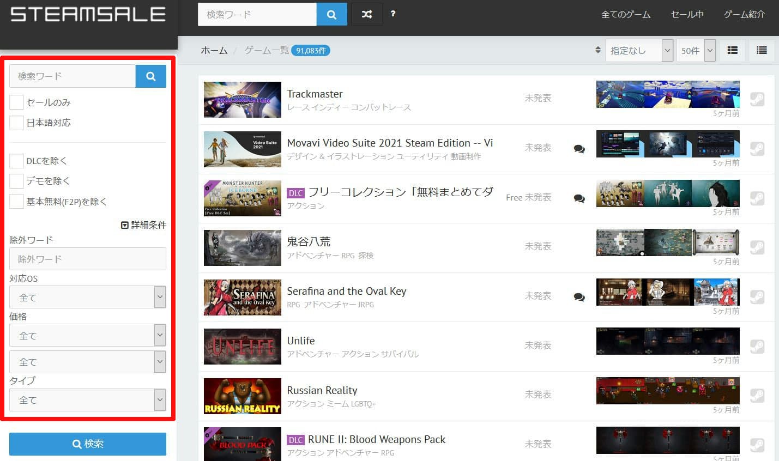Open the セール中 menu
Screen dimensions: 779x461
pos(687,14)
